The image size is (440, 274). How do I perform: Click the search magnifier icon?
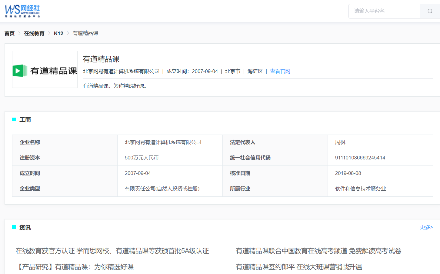tap(430, 11)
